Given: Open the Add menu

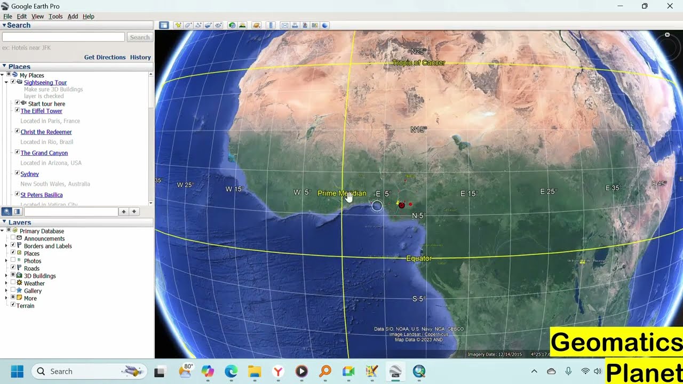Looking at the screenshot, I should [73, 17].
